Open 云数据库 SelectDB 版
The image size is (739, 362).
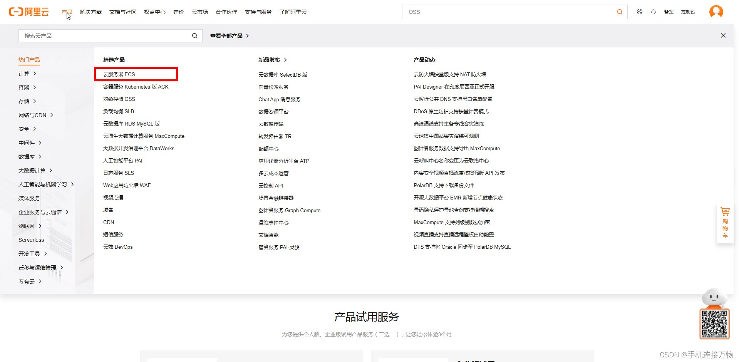(283, 75)
